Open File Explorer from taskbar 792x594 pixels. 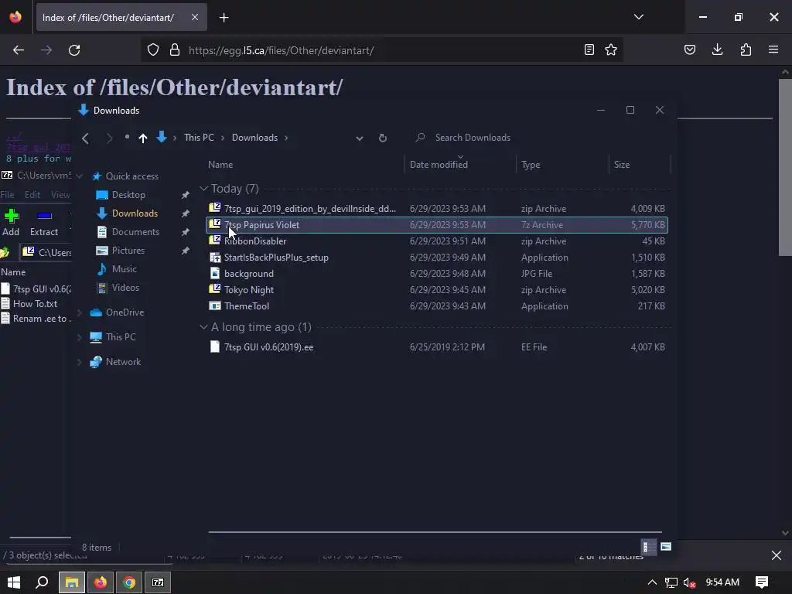pos(72,582)
